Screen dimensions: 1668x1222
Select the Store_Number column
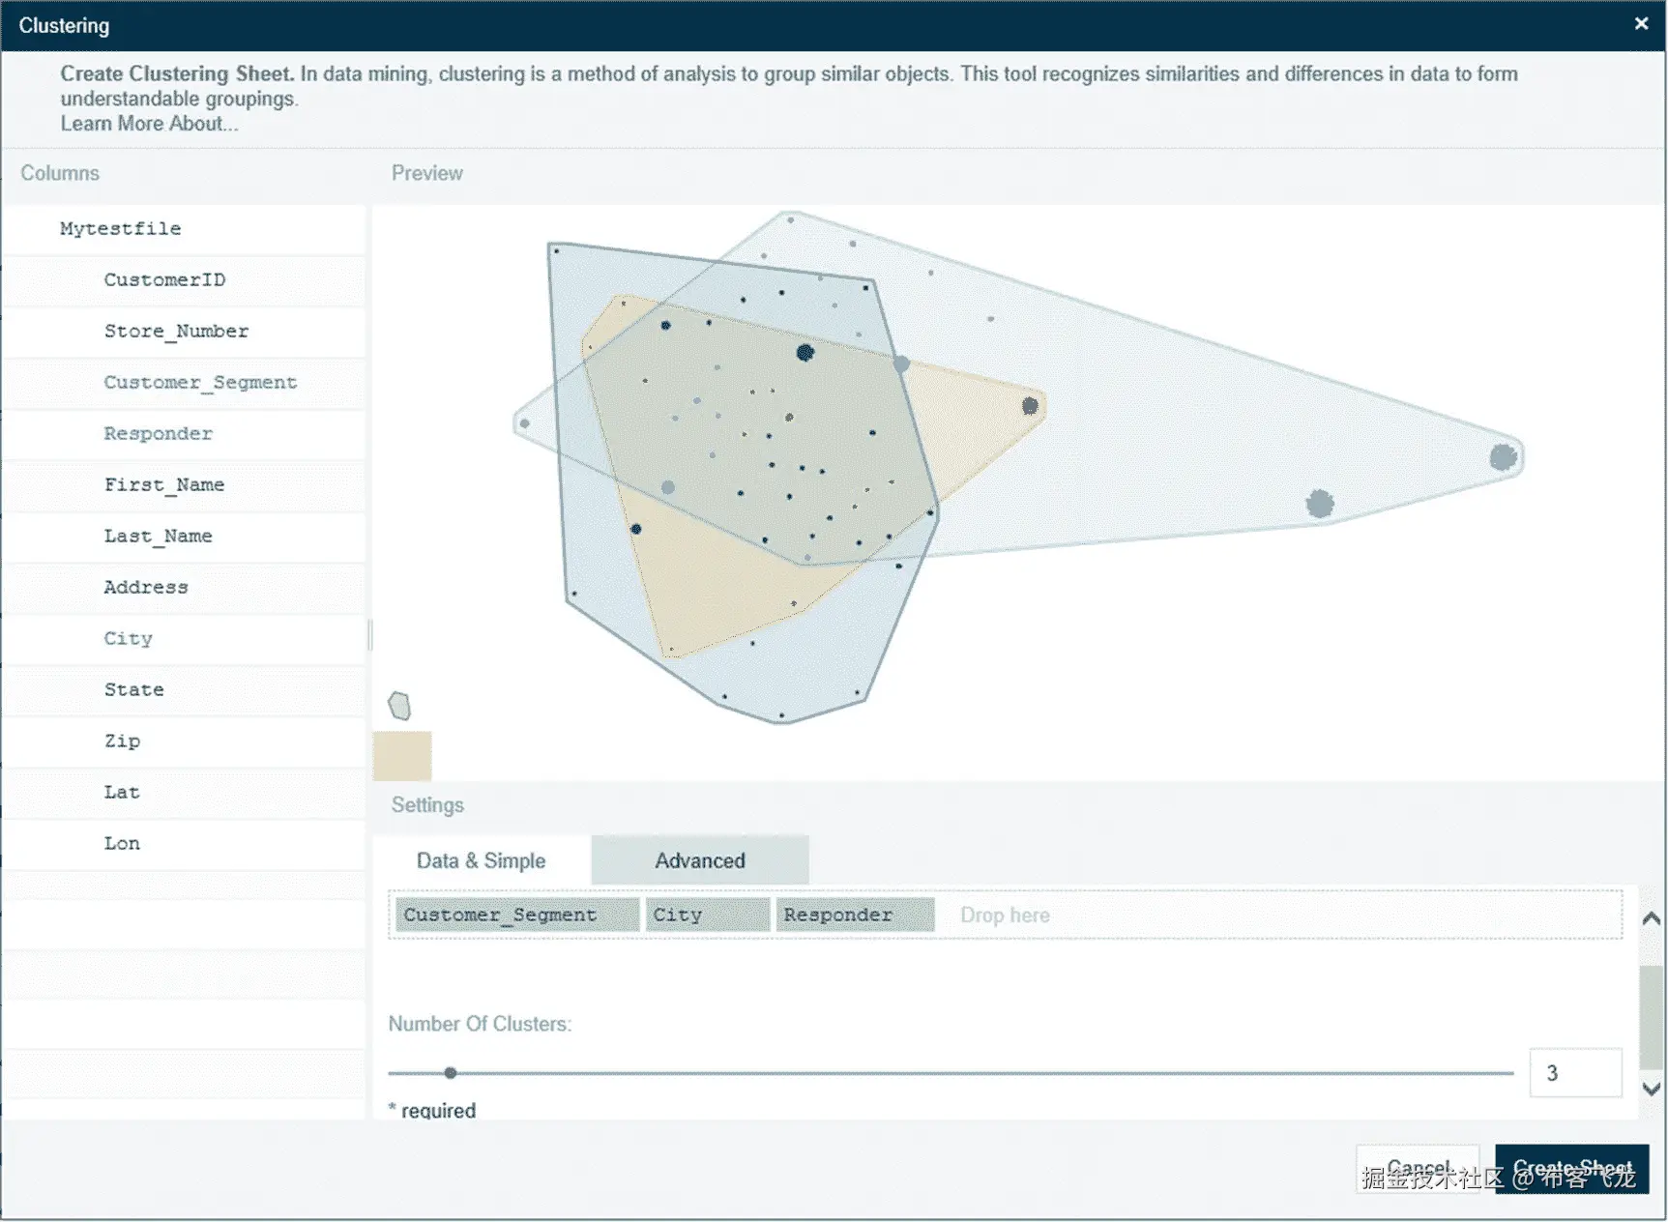click(184, 332)
